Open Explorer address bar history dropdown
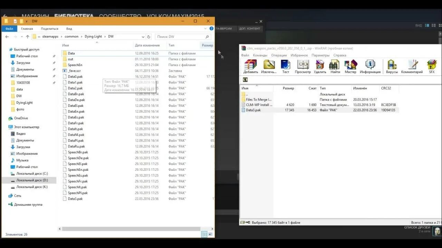Image resolution: width=442 pixels, height=248 pixels. coord(143,37)
